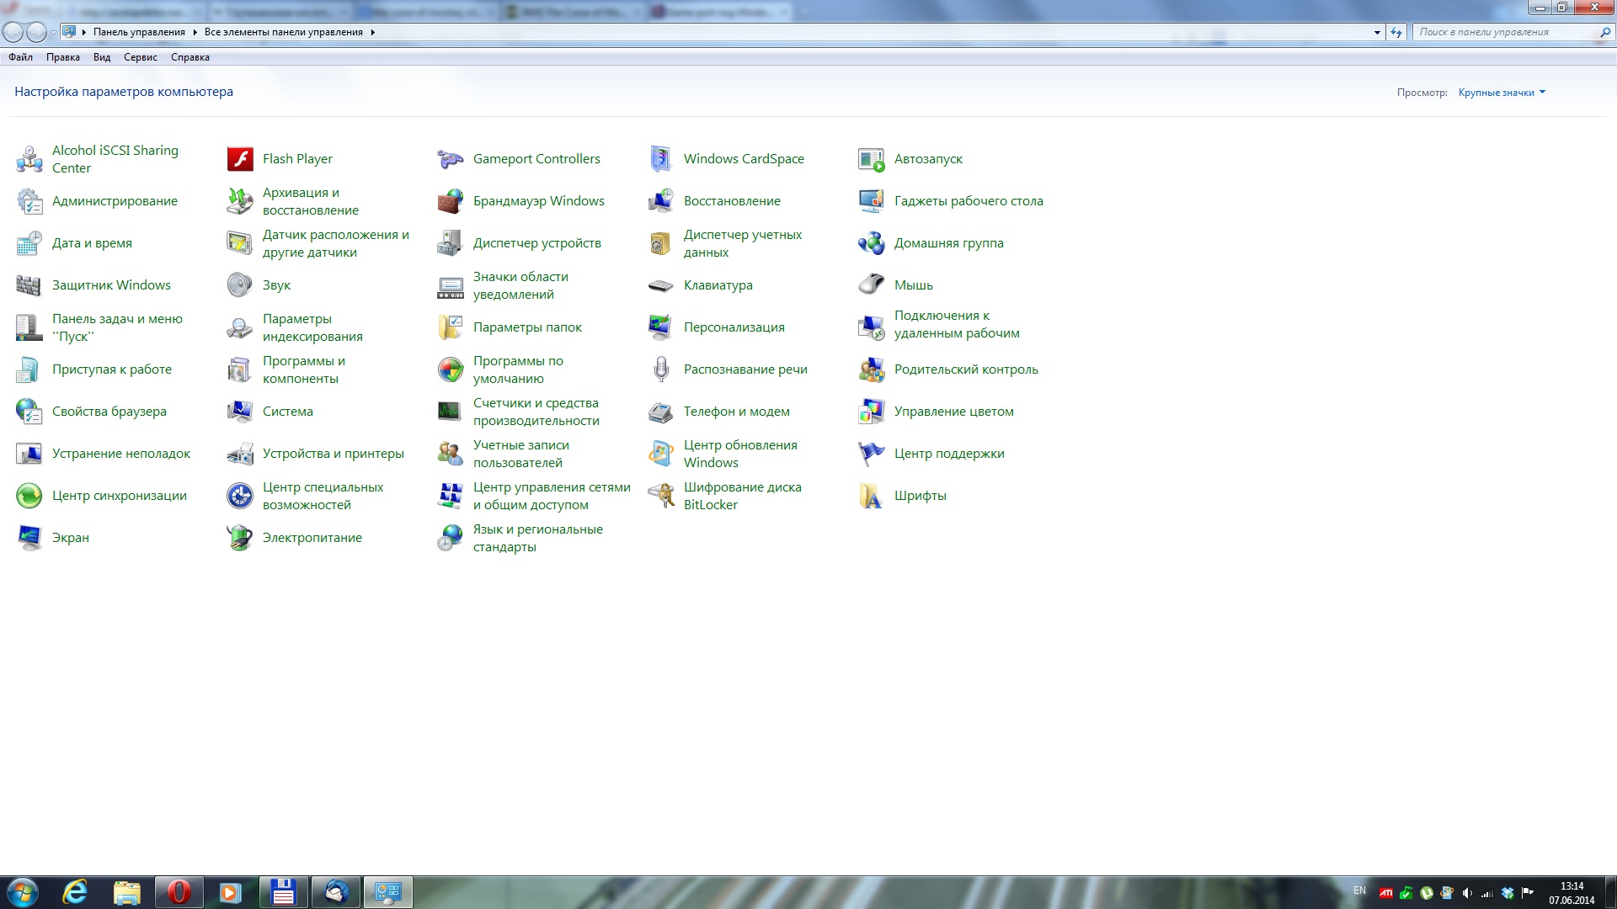Click the Электропитание power icon
Viewport: 1617px width, 909px height.
click(240, 538)
